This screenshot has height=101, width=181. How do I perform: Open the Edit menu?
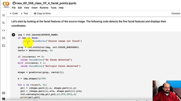point(20,8)
